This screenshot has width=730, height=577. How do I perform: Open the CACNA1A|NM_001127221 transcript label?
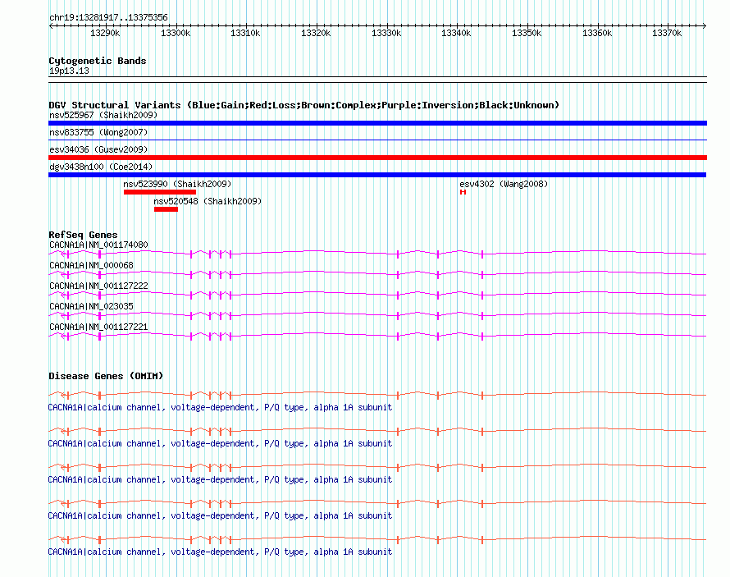pos(98,327)
